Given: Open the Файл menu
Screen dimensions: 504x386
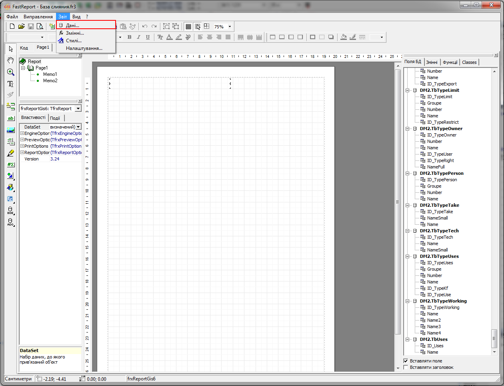Looking at the screenshot, I should [12, 17].
